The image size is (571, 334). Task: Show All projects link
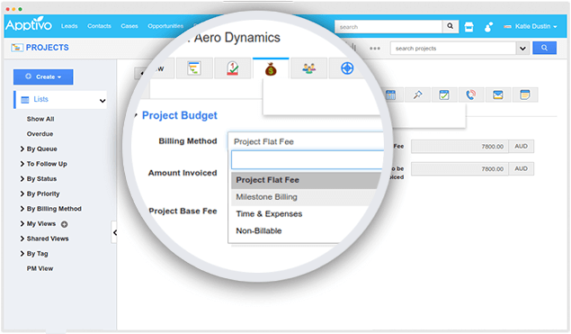[x=40, y=119]
